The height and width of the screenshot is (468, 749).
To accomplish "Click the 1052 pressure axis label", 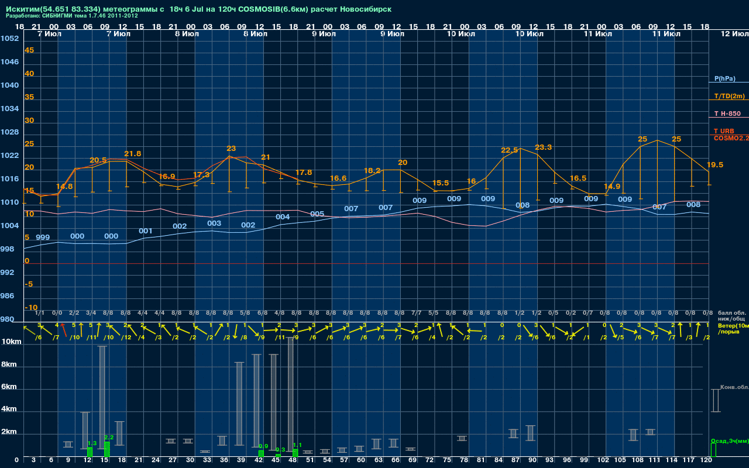I will point(9,39).
